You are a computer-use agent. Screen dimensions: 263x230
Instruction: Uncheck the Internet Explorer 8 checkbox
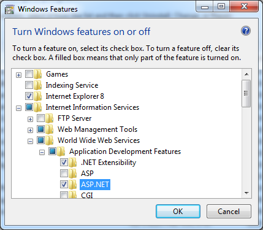tap(29, 96)
